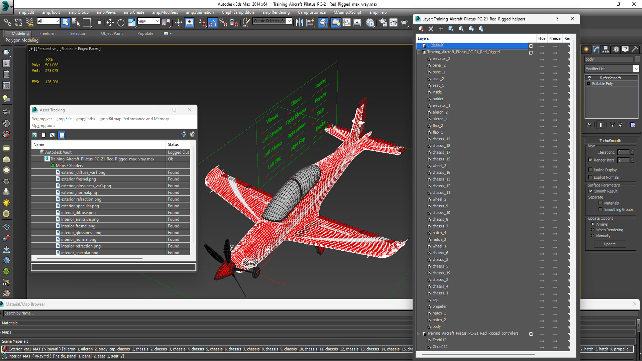Image resolution: width=642 pixels, height=361 pixels.
Task: Collapse the Red_Rigged_controllers layer group
Action: point(419,334)
